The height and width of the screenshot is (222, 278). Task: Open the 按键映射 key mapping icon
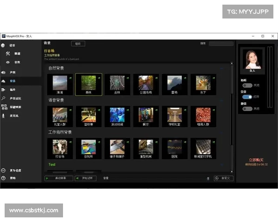coord(4,107)
